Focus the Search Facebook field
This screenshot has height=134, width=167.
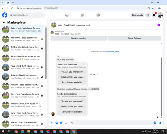coord(27,15)
